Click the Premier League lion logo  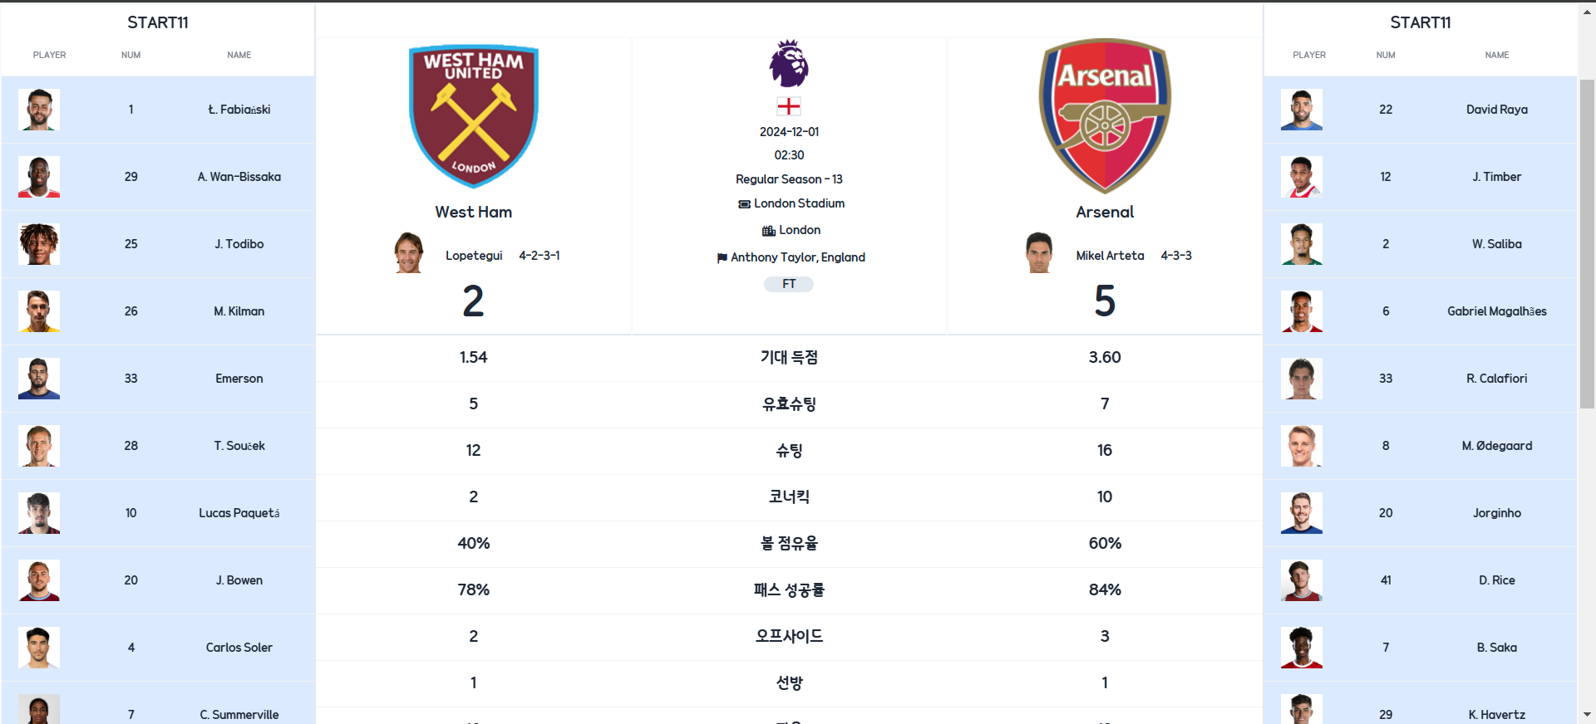(789, 63)
